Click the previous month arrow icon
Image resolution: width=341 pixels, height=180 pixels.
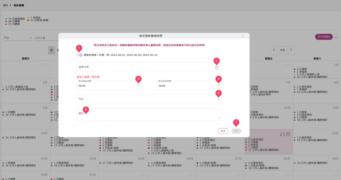click(274, 50)
